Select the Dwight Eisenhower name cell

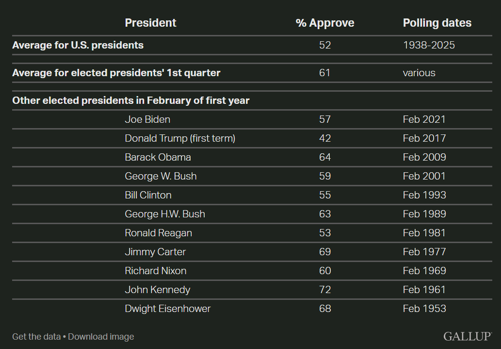point(168,309)
